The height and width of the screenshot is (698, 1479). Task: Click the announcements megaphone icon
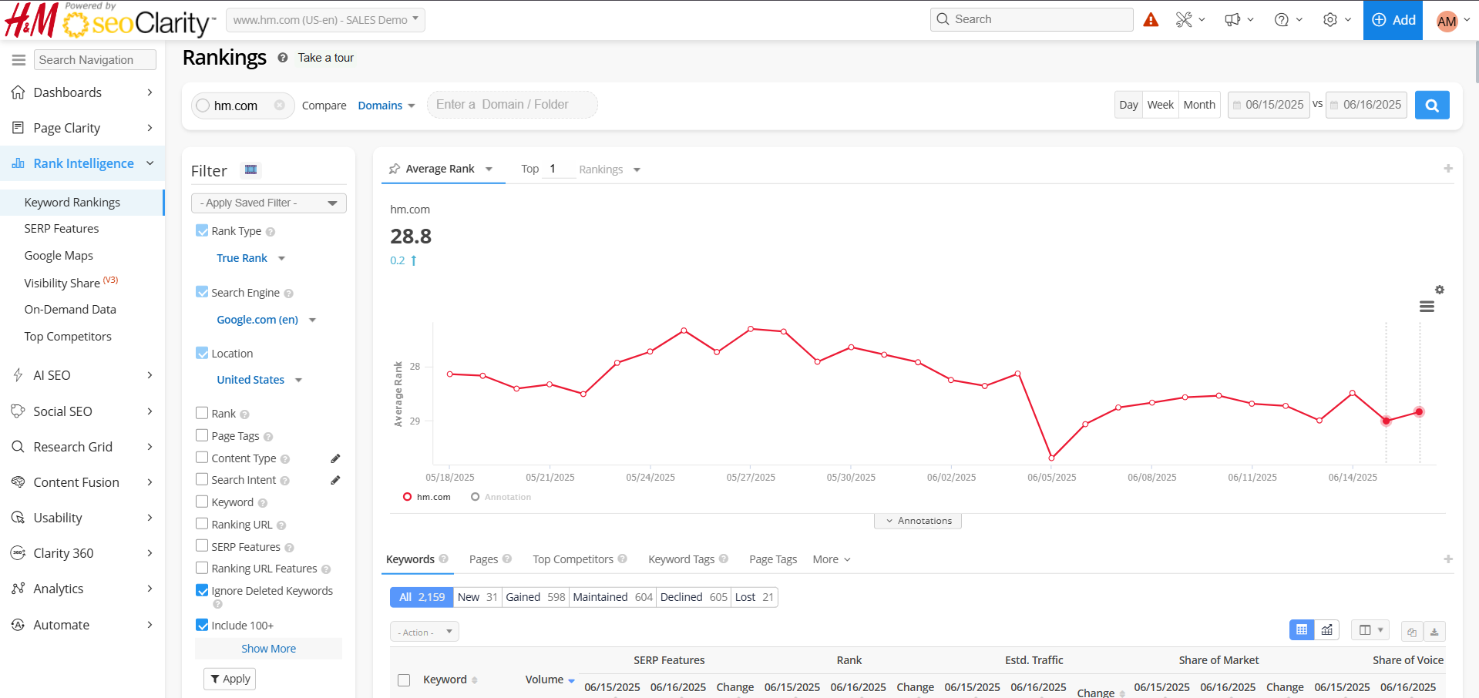tap(1232, 20)
